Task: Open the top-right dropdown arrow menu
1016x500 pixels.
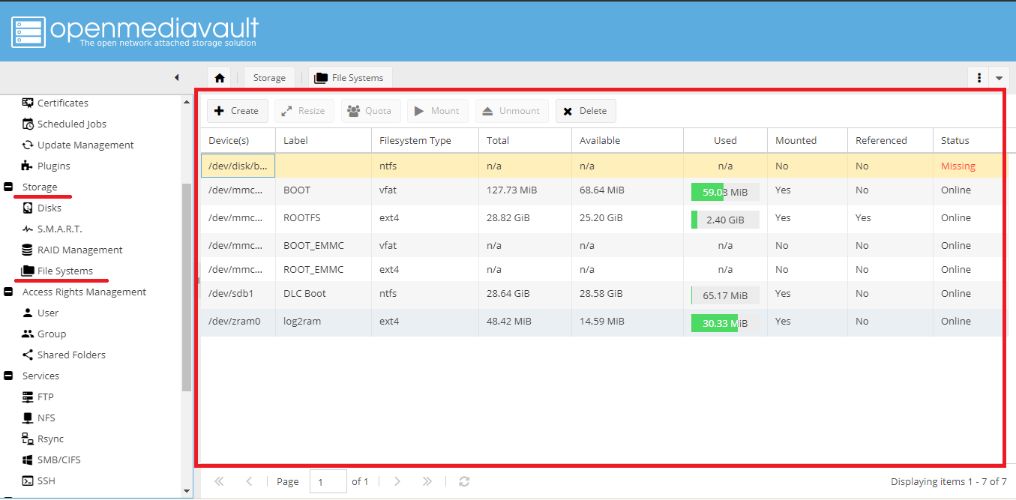Action: 1000,77
